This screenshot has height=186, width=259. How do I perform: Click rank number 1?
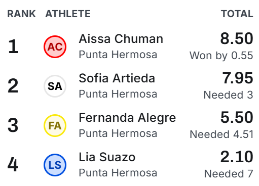point(13,46)
